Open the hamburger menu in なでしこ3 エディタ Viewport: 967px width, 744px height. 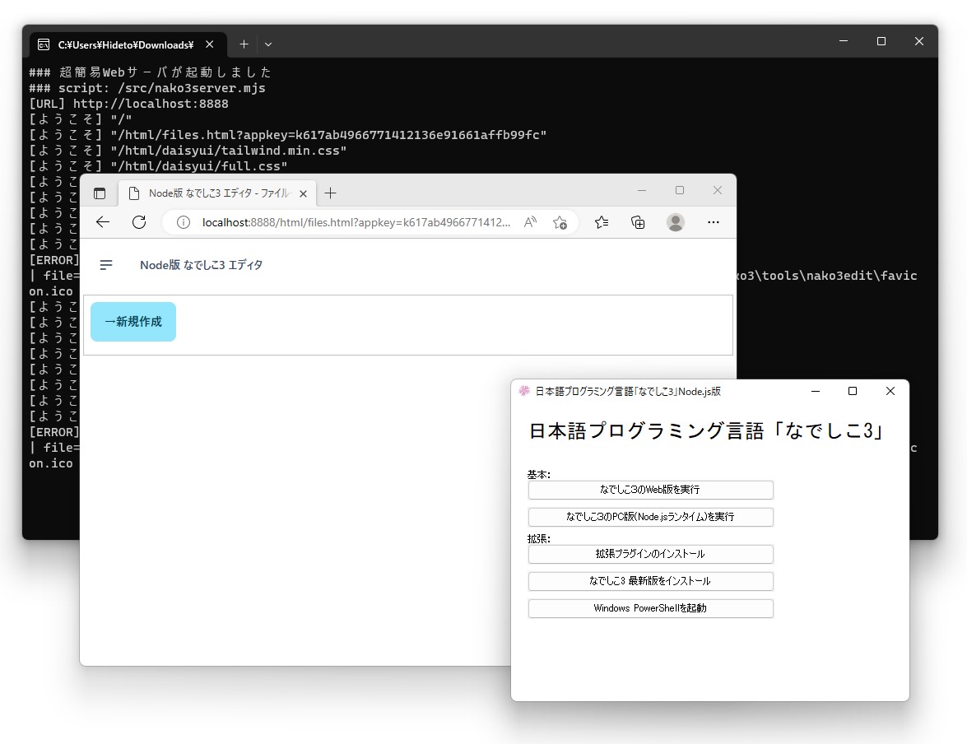point(106,265)
